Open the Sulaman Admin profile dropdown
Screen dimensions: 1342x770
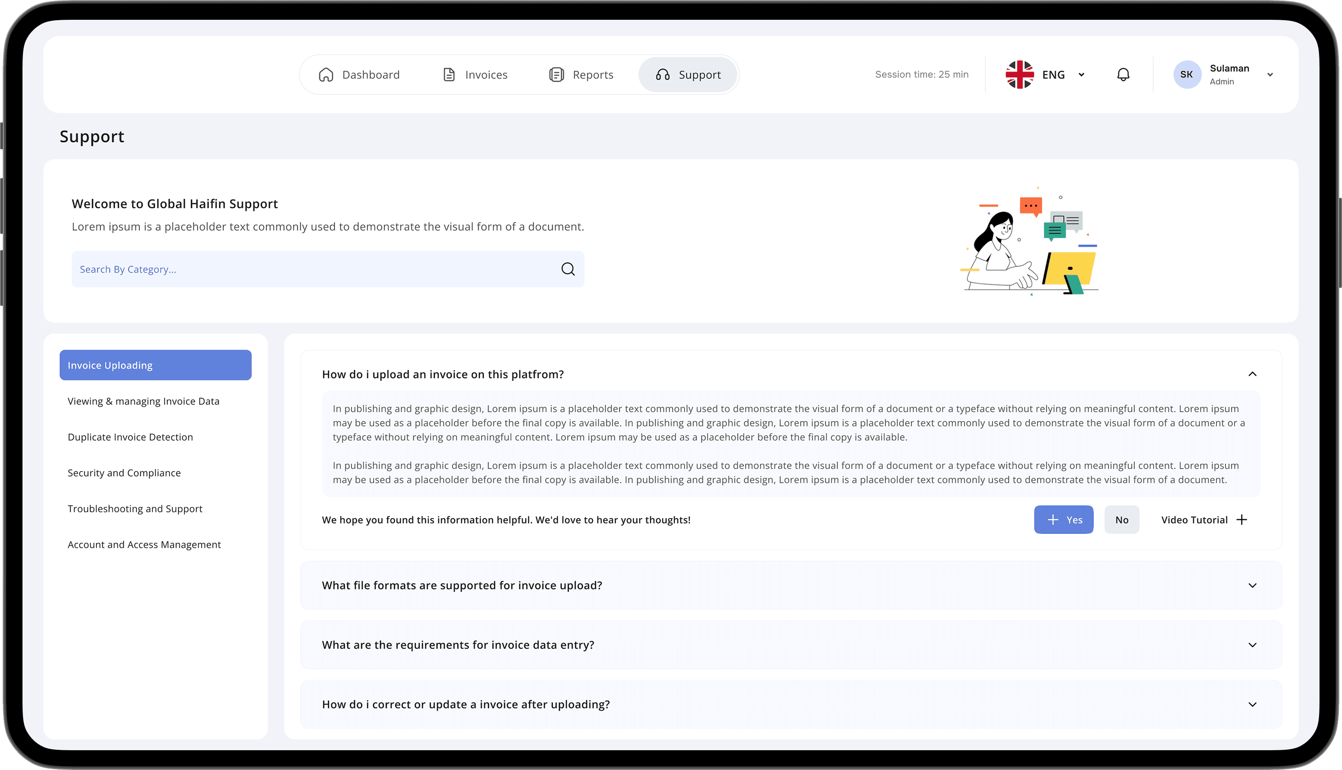1270,75
